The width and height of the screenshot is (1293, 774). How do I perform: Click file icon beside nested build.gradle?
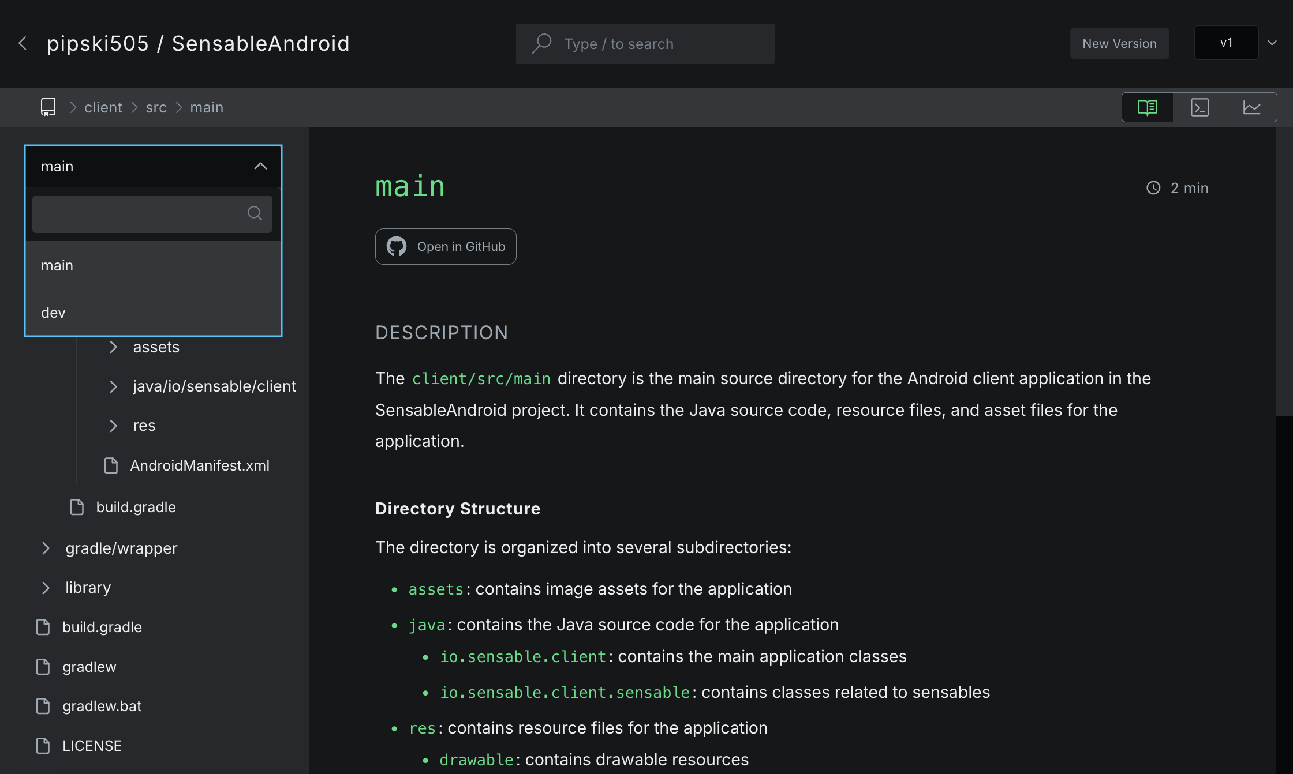[x=77, y=507]
